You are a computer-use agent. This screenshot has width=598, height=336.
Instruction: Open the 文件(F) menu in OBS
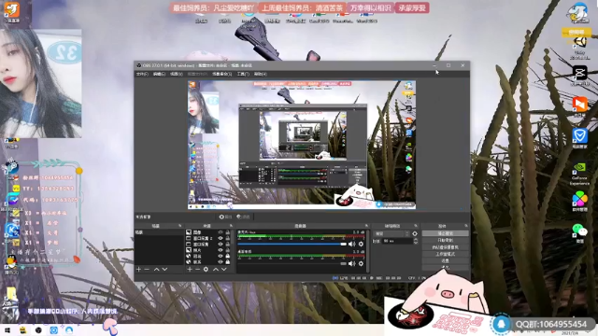tap(142, 74)
